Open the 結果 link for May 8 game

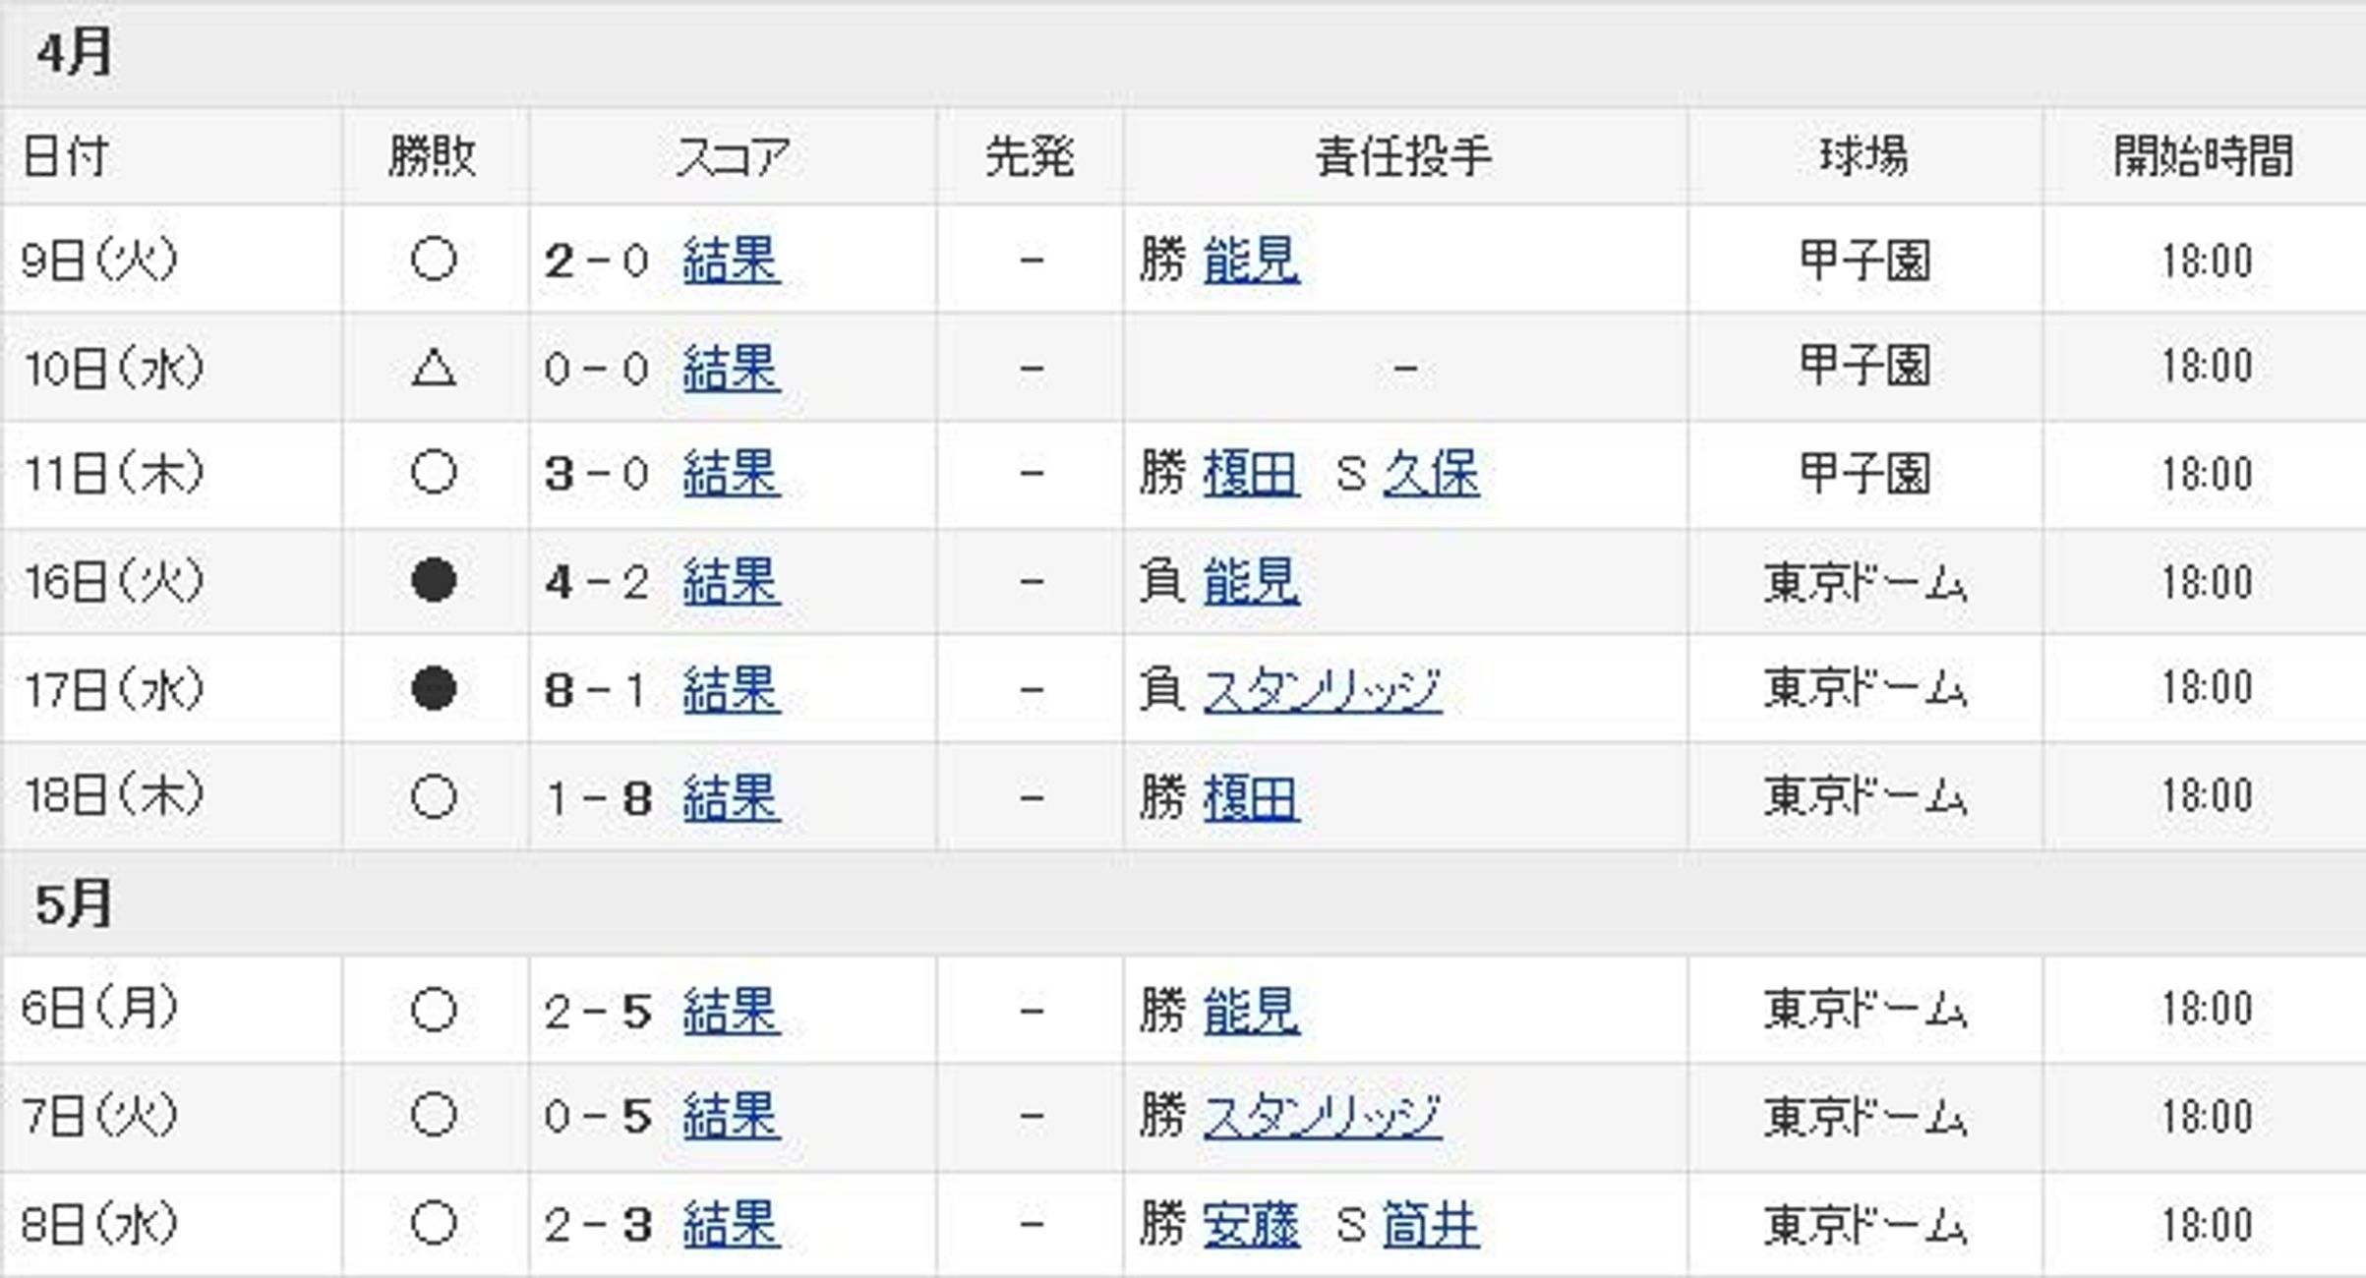[x=732, y=1225]
